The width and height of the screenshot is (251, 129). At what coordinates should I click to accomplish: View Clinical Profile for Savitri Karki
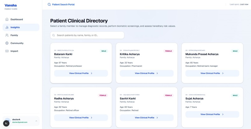coord(147,117)
